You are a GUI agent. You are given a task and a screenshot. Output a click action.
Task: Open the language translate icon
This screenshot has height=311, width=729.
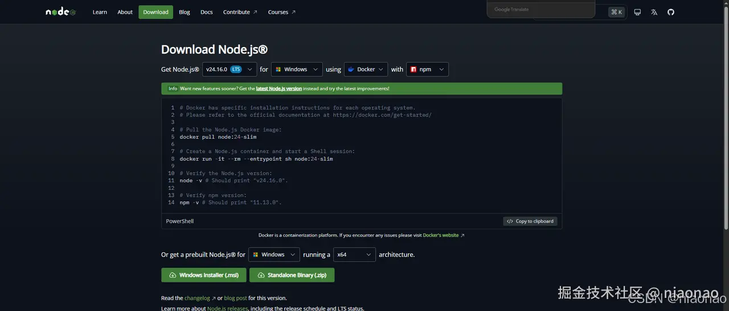click(654, 12)
